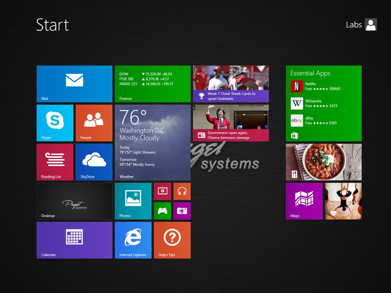Open the Washington D.C. Weather tile
Screen dimensions: 391x293
(x=152, y=142)
